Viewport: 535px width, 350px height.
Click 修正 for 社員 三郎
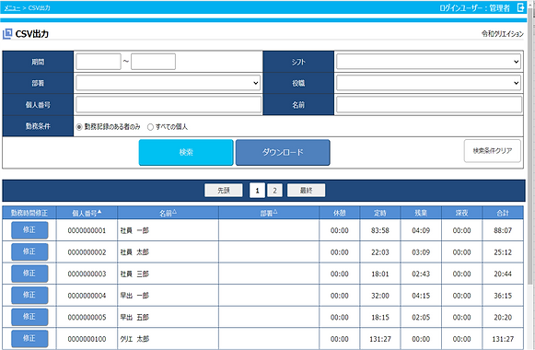pos(29,274)
